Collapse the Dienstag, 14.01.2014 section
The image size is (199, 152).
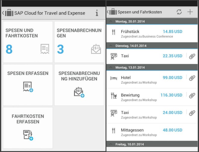[x=111, y=46]
